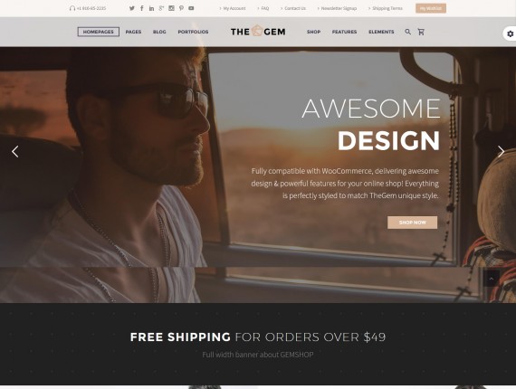Viewport: 516px width, 389px height.
Task: Open the YouTube social icon
Action: 191,8
